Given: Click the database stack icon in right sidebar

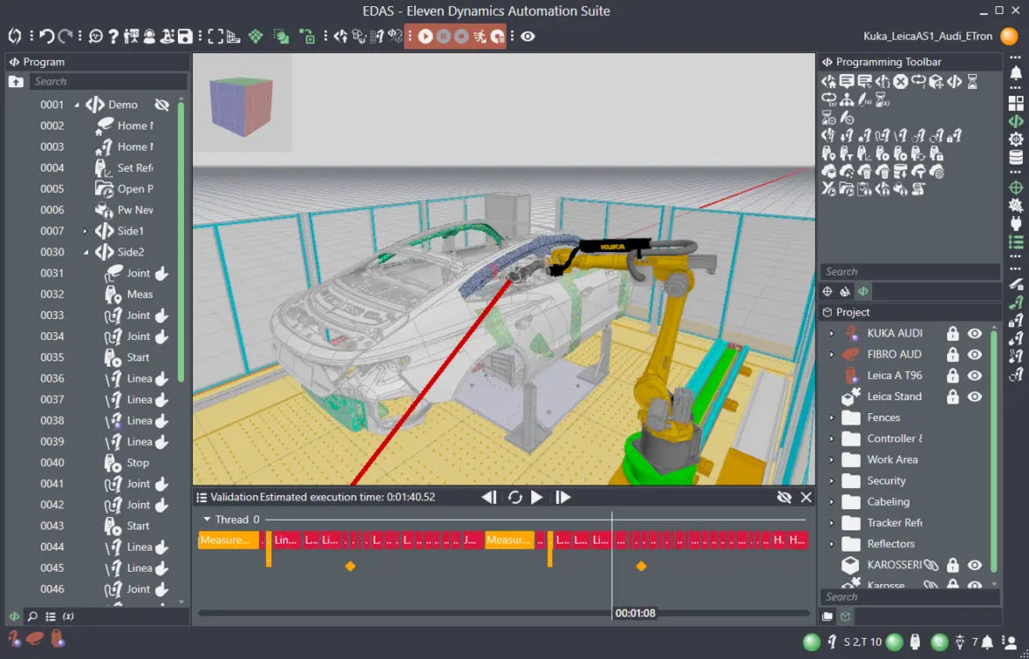Looking at the screenshot, I should 1015,158.
